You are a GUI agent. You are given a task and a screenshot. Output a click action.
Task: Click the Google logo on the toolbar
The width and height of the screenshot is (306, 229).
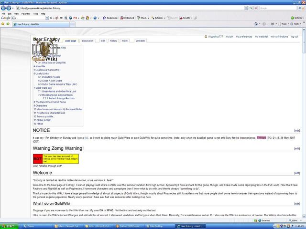coord(5,18)
